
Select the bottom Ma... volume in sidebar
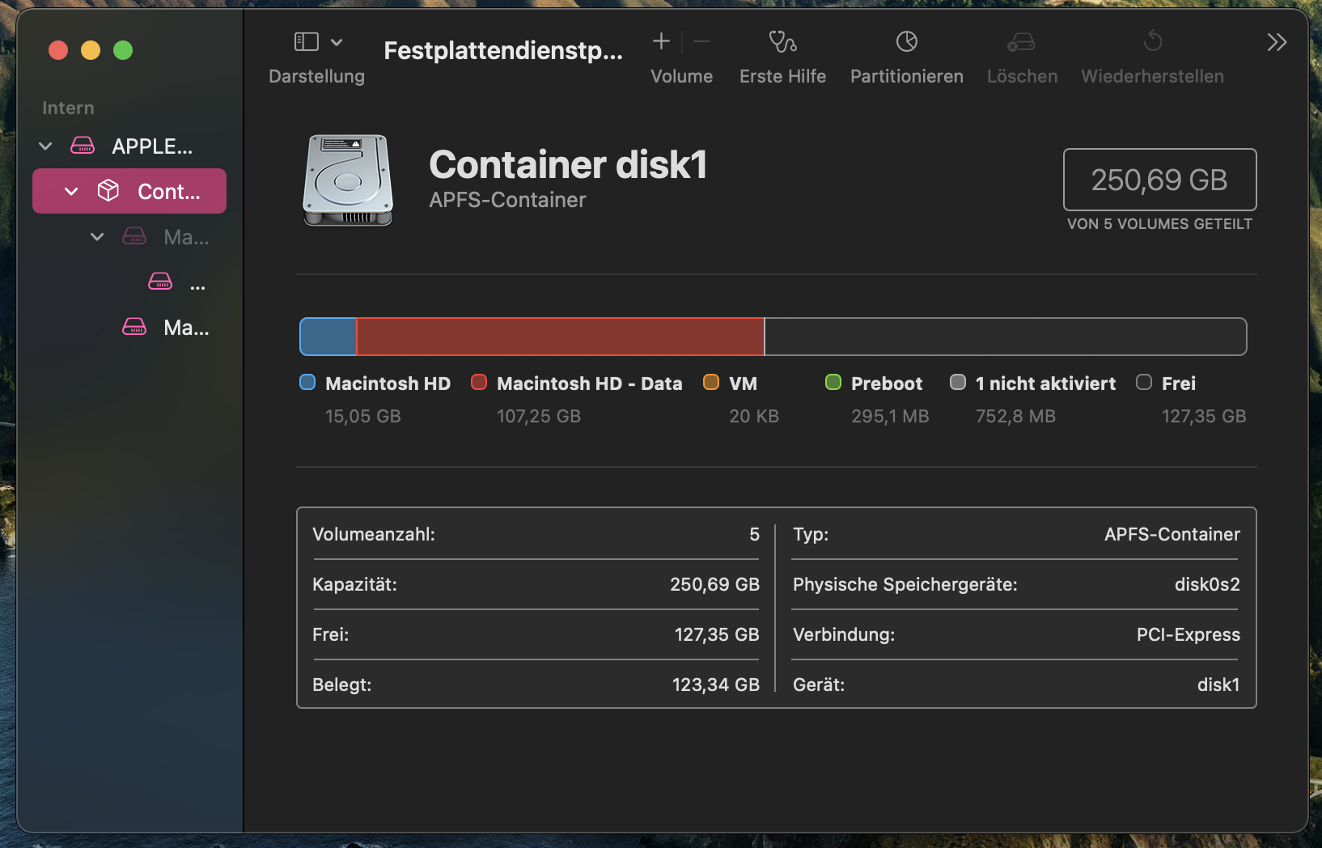[185, 328]
